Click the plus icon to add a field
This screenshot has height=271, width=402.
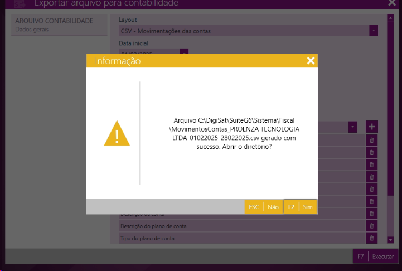point(372,127)
